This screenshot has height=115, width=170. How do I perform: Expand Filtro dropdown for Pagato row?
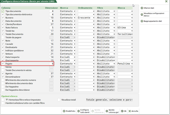(x=114, y=64)
